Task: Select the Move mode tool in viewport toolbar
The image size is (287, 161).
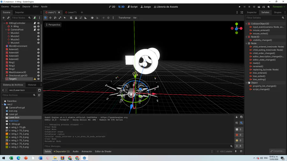Action: coord(50,18)
